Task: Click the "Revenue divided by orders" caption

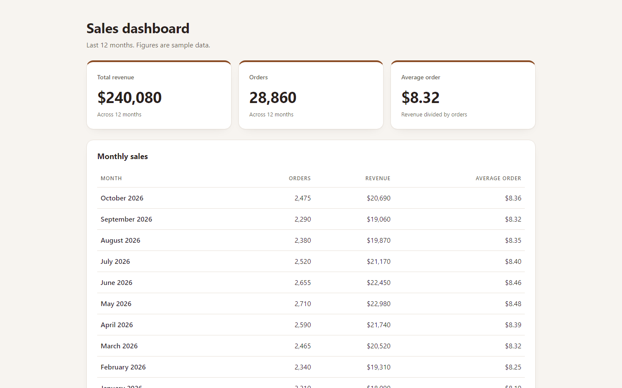Action: coord(434,115)
